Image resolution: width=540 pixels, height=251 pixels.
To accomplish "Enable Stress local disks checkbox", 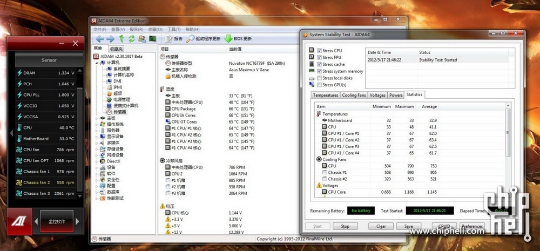I will coord(319,78).
